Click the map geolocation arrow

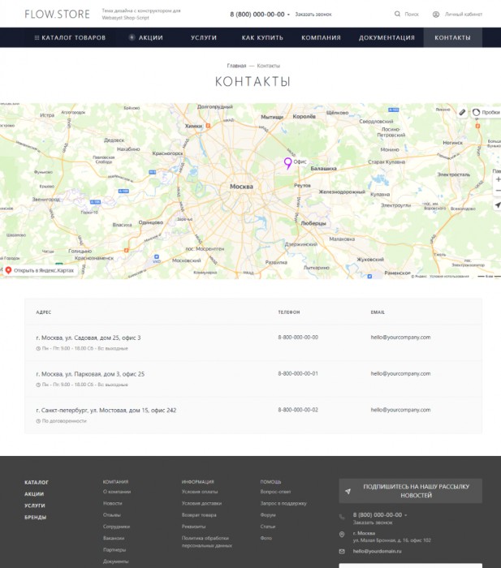click(x=498, y=205)
